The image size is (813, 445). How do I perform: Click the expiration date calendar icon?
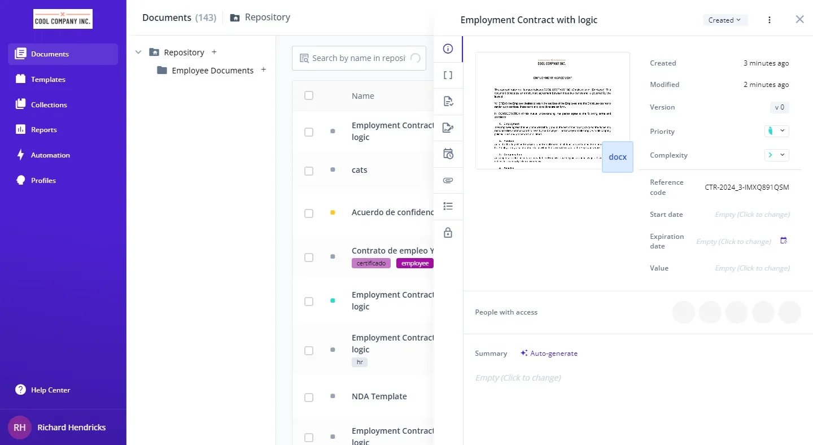(784, 241)
